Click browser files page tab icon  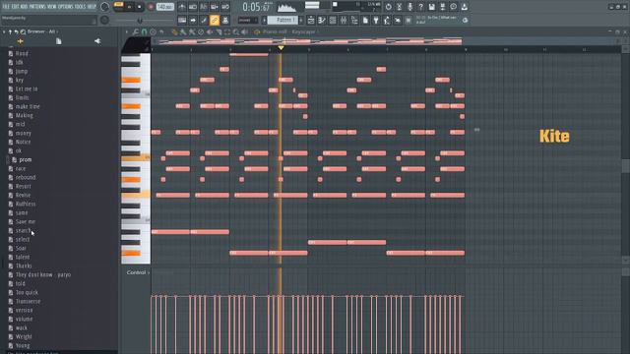59,41
